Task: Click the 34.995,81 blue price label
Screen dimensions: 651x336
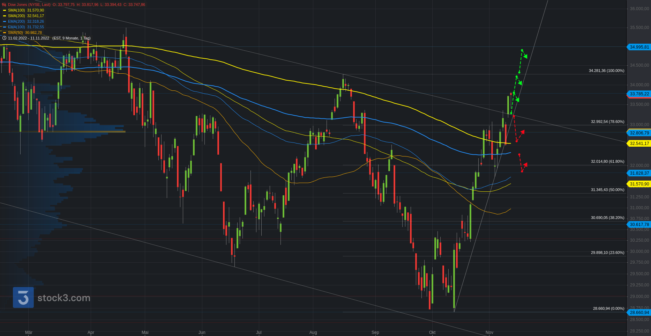Action: [x=639, y=47]
